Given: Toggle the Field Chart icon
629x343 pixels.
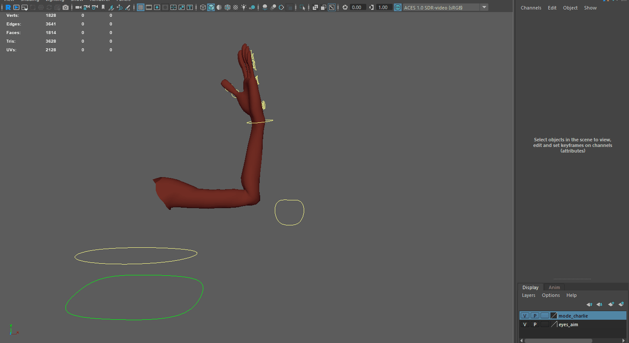Looking at the screenshot, I should (x=173, y=7).
